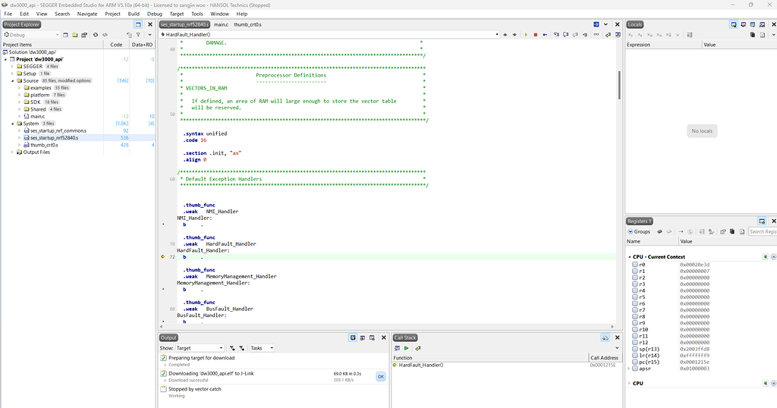This screenshot has height=408, width=777.
Task: Toggle the lr(r14) register checkbox
Action: (x=635, y=356)
